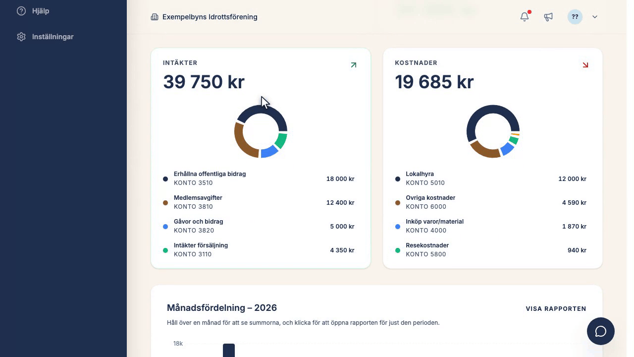Click brown swatch beside Medlemsavgifter

(x=165, y=203)
